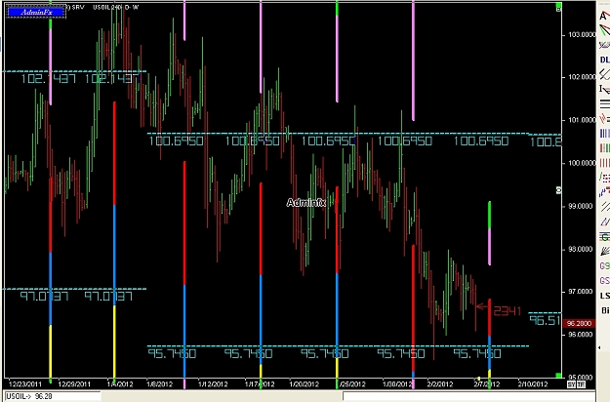Click the 'Bi' tool in the side toolbar
This screenshot has height=402, width=610.
click(605, 310)
